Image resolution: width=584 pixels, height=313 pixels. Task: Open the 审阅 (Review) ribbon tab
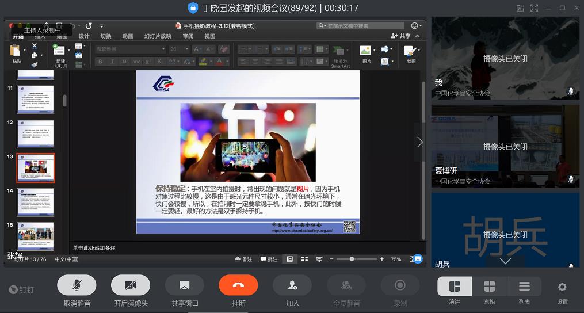[x=188, y=36]
